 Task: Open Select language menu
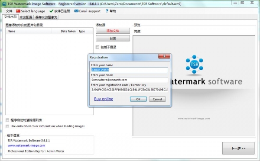(x=30, y=11)
